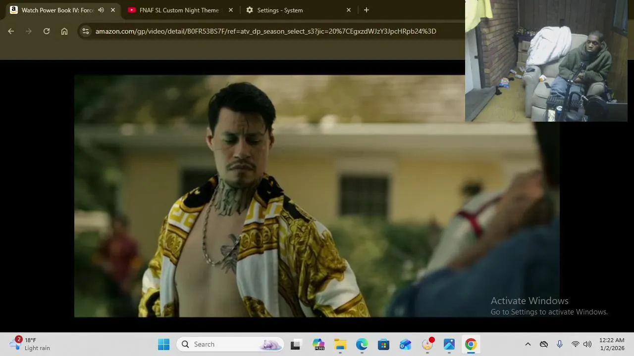This screenshot has width=634, height=356.
Task: Go forward to the next page
Action: coord(29,31)
